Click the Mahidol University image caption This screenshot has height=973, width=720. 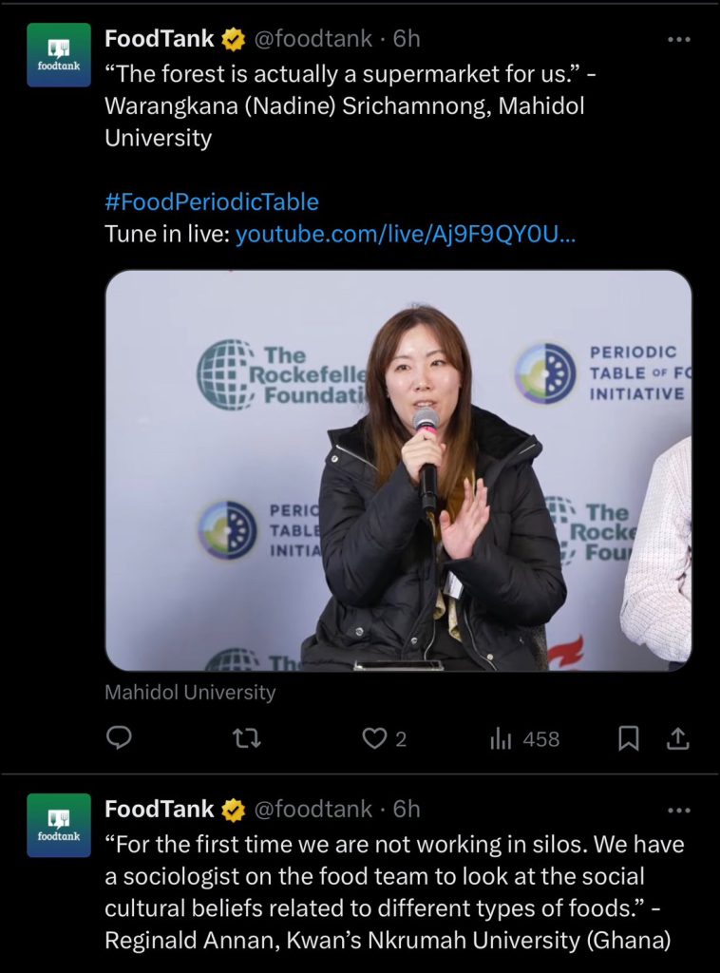pos(190,693)
